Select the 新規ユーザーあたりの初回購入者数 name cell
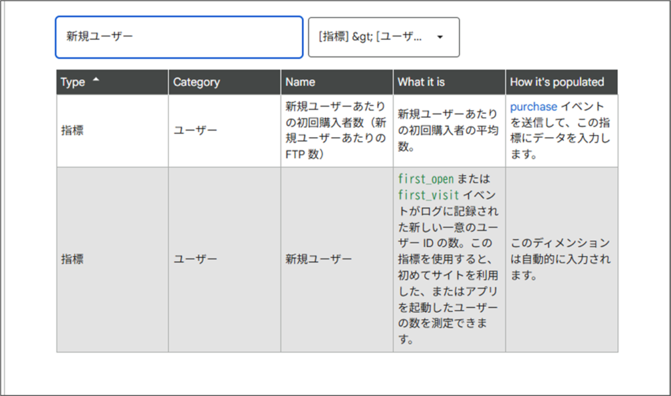 tap(336, 130)
